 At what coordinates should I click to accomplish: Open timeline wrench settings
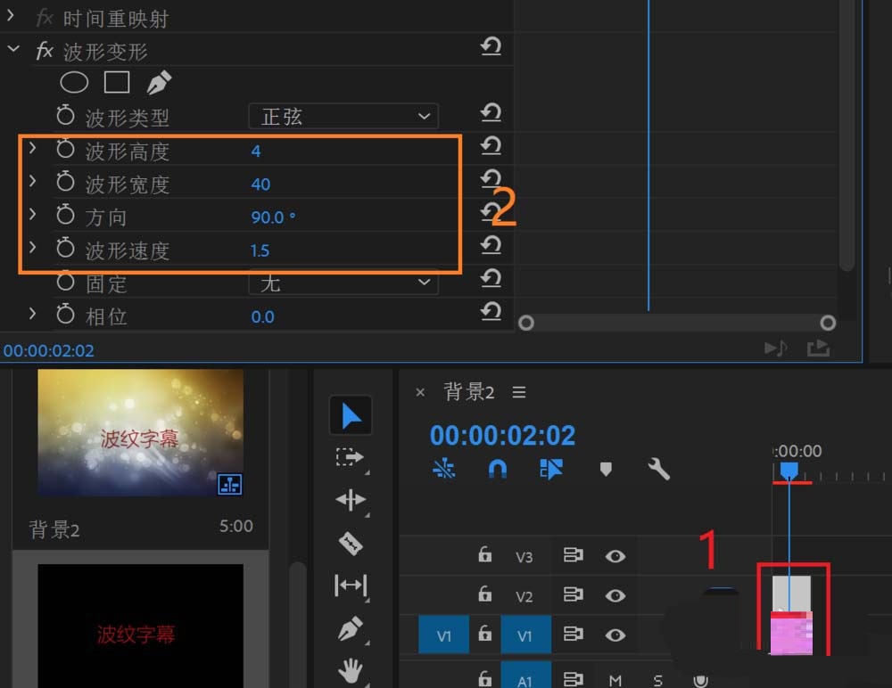click(658, 469)
